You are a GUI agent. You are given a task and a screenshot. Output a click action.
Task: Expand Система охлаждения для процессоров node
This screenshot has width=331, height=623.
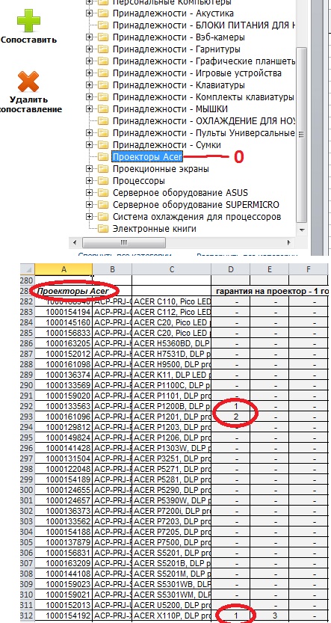[90, 217]
